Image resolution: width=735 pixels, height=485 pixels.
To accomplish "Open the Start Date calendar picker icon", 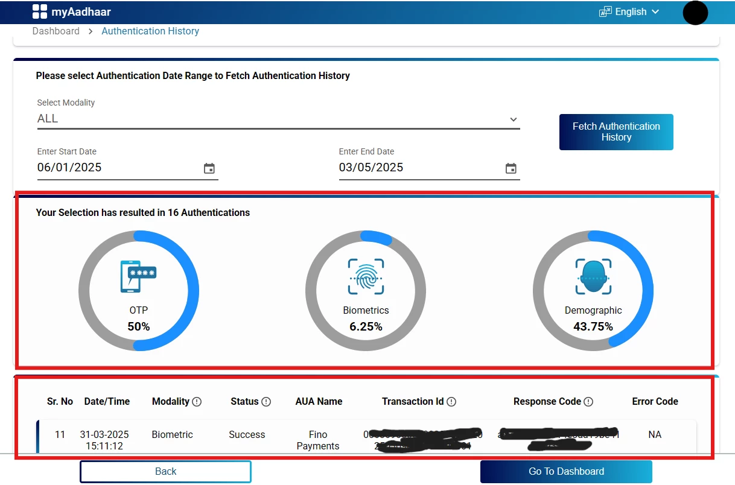I will (x=209, y=168).
